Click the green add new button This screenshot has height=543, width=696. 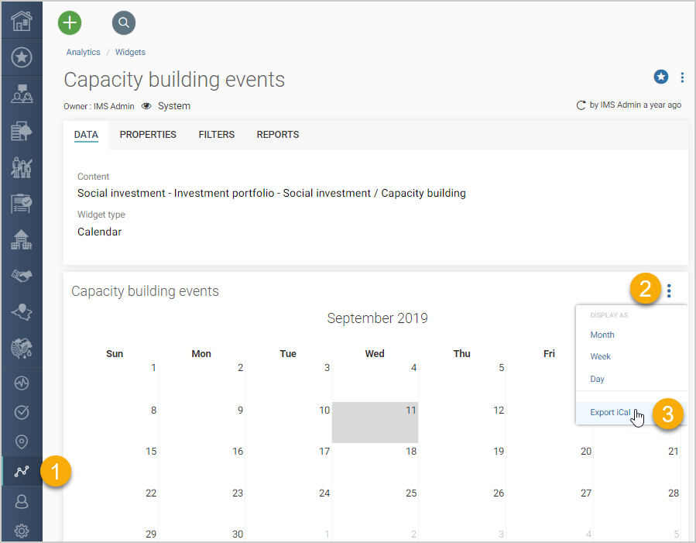[70, 22]
